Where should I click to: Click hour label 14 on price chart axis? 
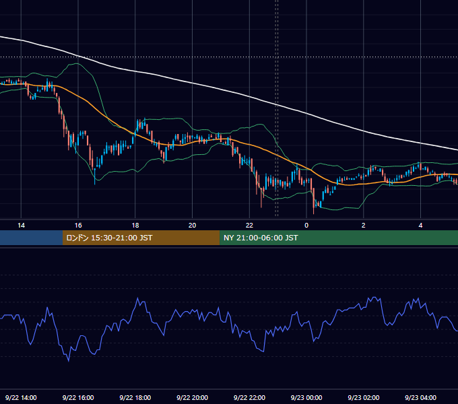(21, 226)
